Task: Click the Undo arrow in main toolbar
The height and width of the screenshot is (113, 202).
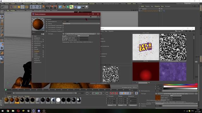Action: tap(3, 7)
